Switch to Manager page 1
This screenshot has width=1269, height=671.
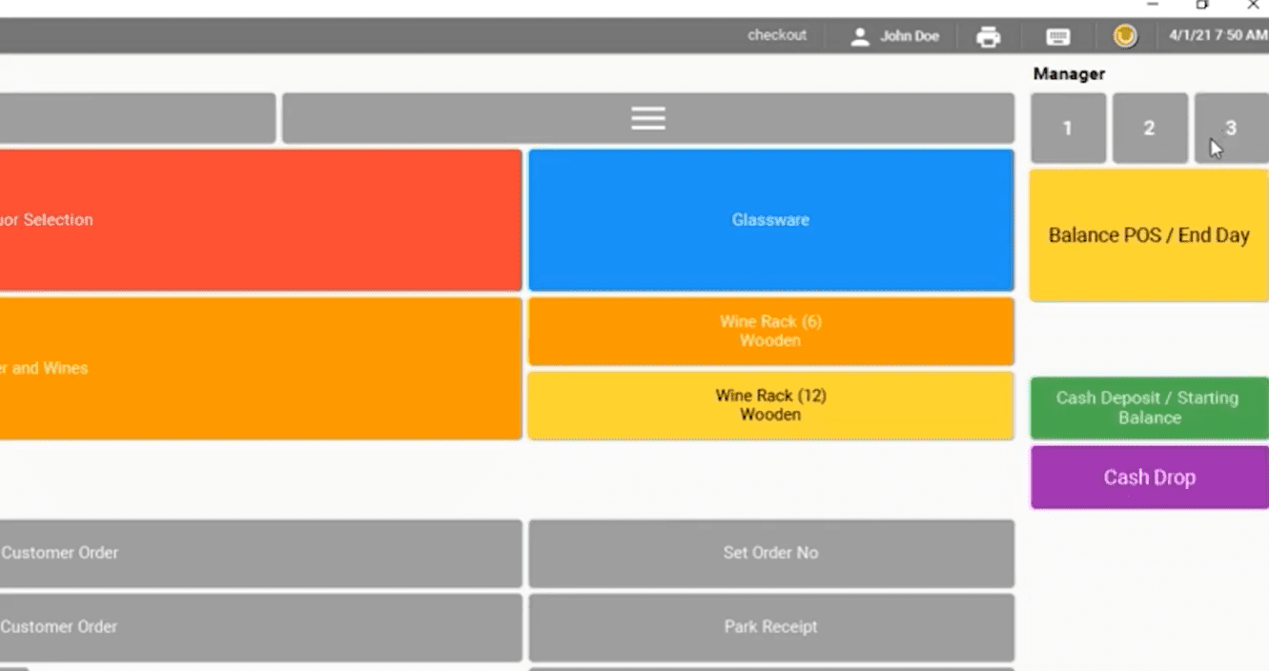tap(1068, 128)
